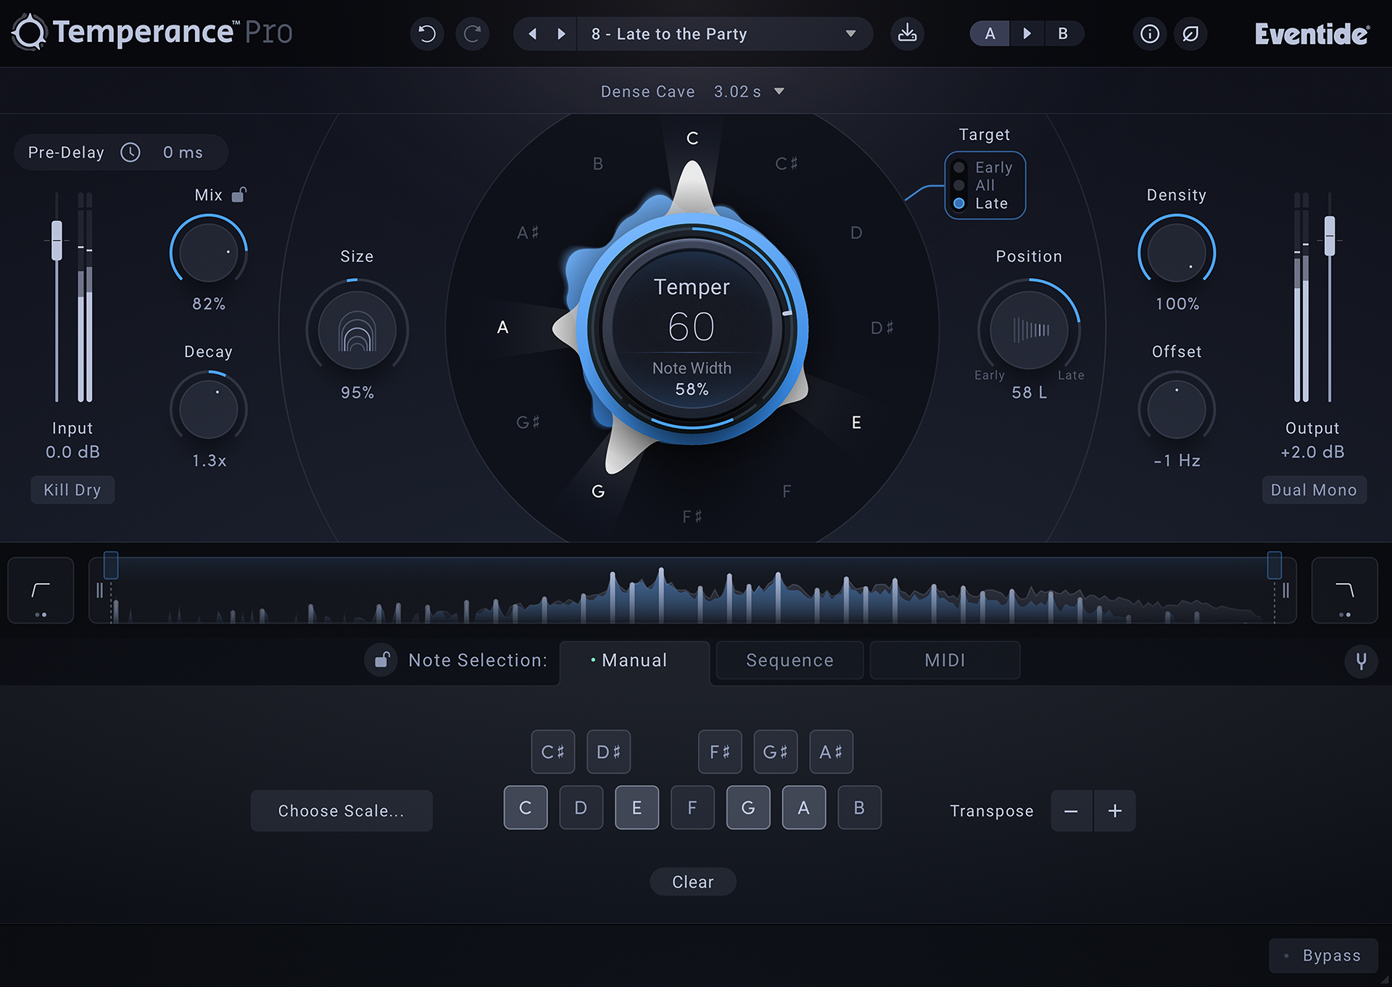Image resolution: width=1392 pixels, height=987 pixels.
Task: Toggle the Note Selection lock icon
Action: [x=381, y=660]
